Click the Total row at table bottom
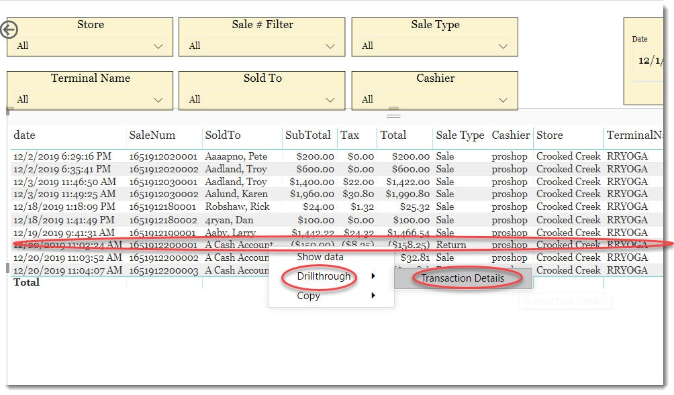The width and height of the screenshot is (674, 395). point(25,282)
